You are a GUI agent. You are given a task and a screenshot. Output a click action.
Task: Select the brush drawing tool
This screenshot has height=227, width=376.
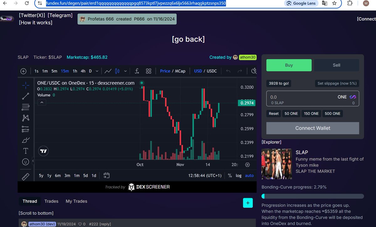click(x=26, y=140)
